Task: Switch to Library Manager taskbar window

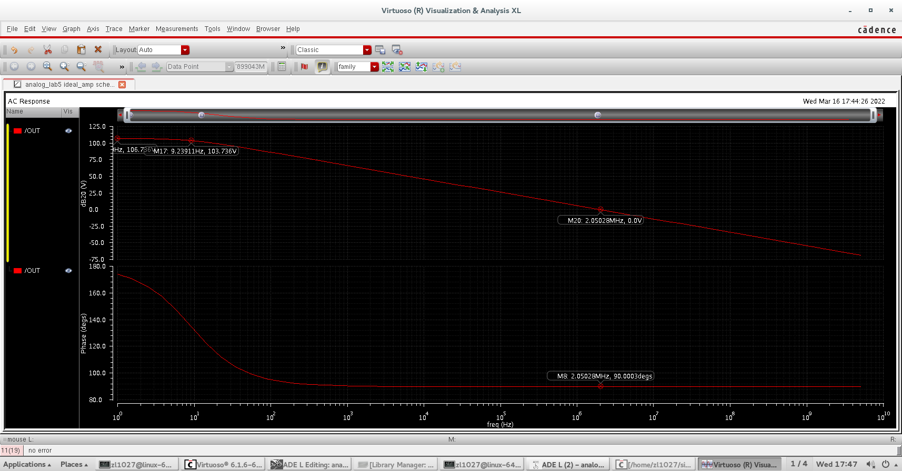Action: pos(396,464)
